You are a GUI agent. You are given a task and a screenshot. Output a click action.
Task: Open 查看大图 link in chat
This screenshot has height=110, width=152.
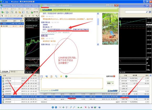click(44, 35)
